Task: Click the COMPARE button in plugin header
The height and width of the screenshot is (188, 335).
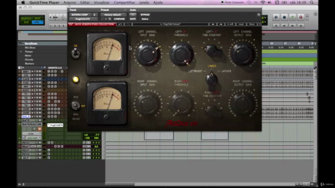Action: click(x=119, y=19)
